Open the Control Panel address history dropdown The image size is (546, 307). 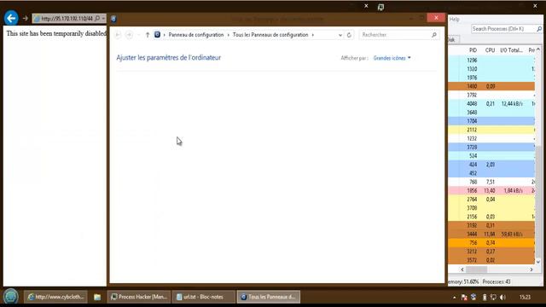(x=340, y=35)
